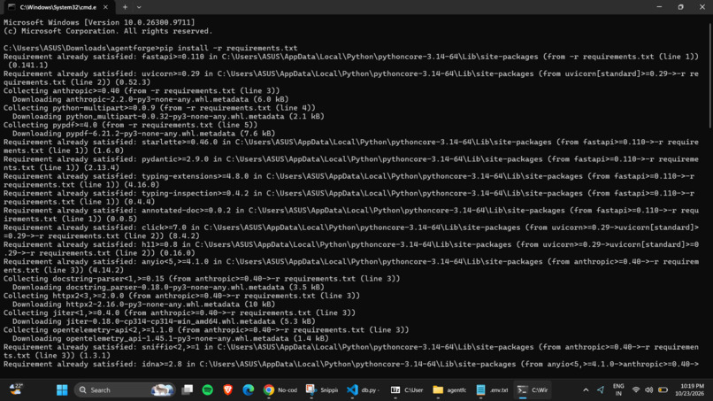Click 'Collecting opentelemetry-api' output line

206,329
